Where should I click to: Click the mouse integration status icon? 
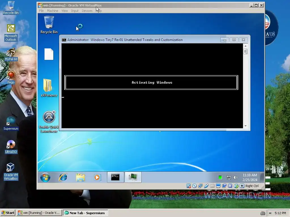236,186
